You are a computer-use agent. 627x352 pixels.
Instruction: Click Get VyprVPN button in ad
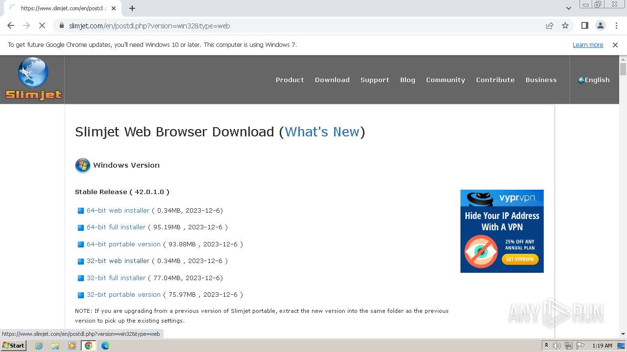tap(520, 259)
